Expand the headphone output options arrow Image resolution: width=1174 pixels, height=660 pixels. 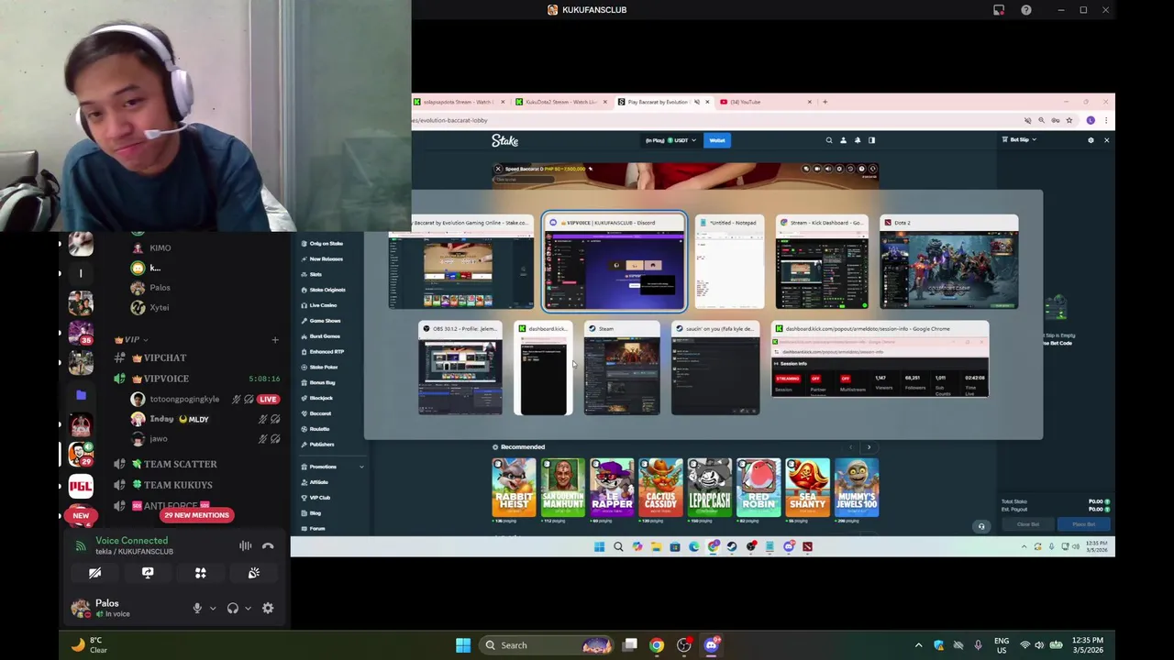click(x=248, y=608)
